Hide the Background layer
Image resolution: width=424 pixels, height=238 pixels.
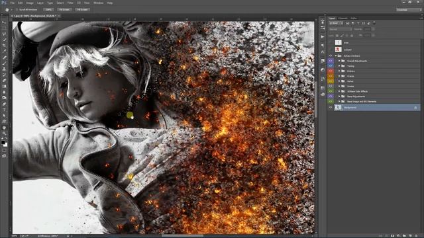coord(331,107)
